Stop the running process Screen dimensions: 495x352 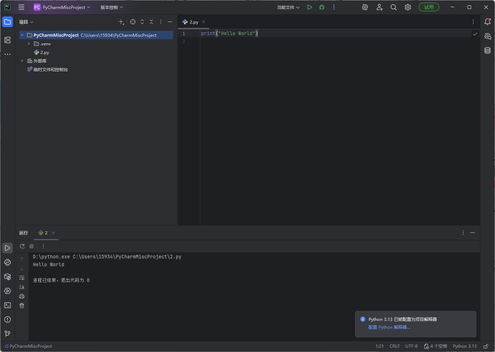tap(31, 246)
